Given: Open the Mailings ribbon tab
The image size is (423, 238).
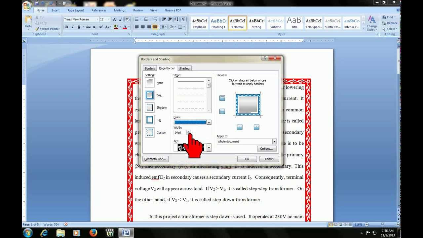Looking at the screenshot, I should tap(120, 10).
